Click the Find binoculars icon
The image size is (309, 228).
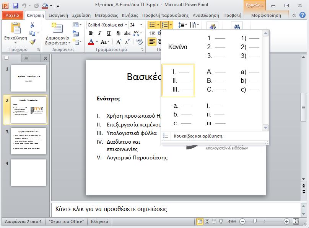[x=237, y=27]
